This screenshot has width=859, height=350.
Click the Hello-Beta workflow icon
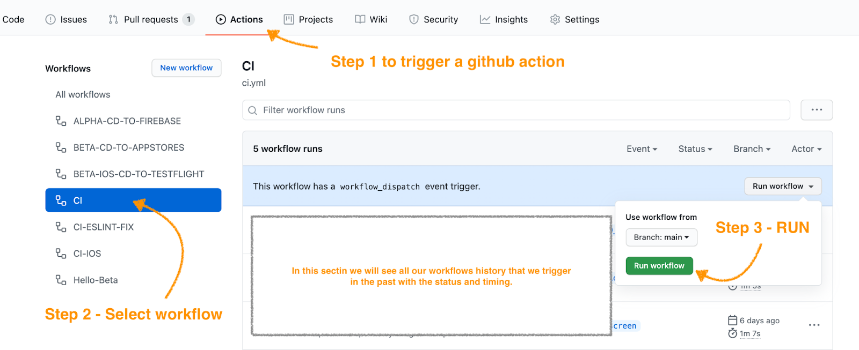[61, 280]
